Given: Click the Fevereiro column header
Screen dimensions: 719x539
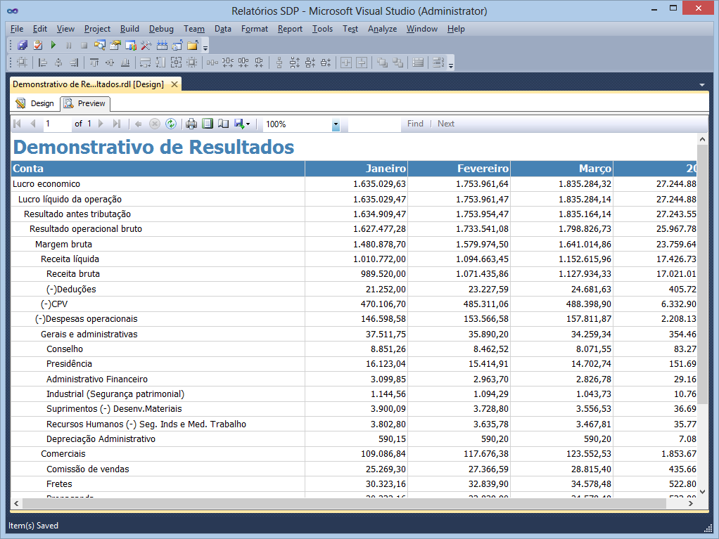Looking at the screenshot, I should coord(459,169).
